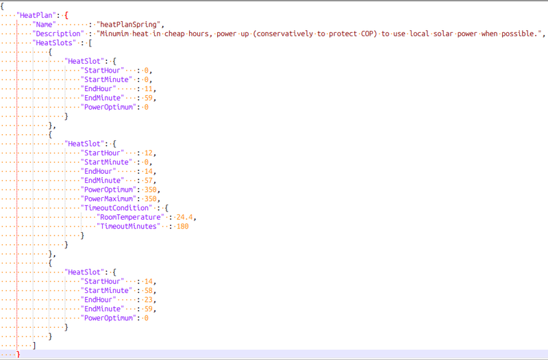Viewport: 548px width, 360px height.
Task: Click the "EndHour" value 11
Action: [149, 89]
